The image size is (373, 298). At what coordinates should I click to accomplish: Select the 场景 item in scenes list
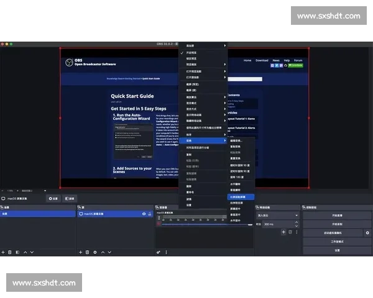click(x=37, y=214)
